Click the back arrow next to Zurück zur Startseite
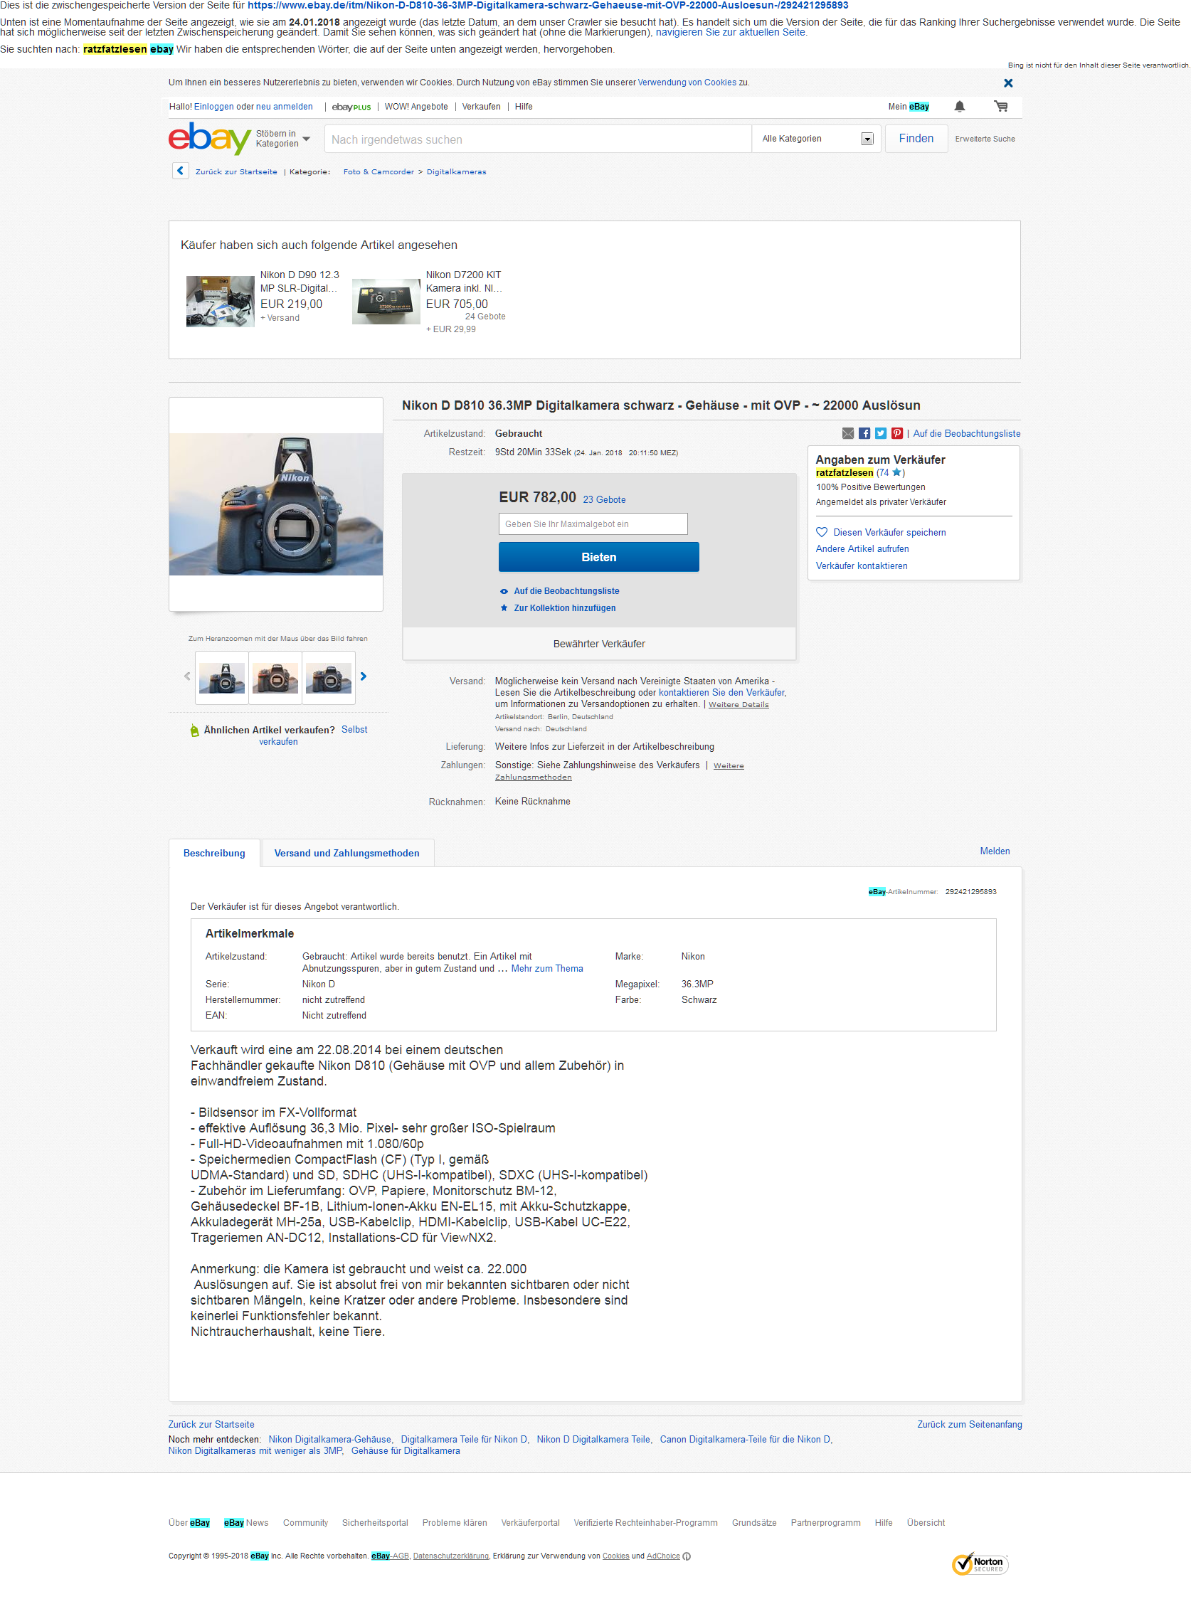Viewport: 1191px width, 1609px height. tap(180, 171)
